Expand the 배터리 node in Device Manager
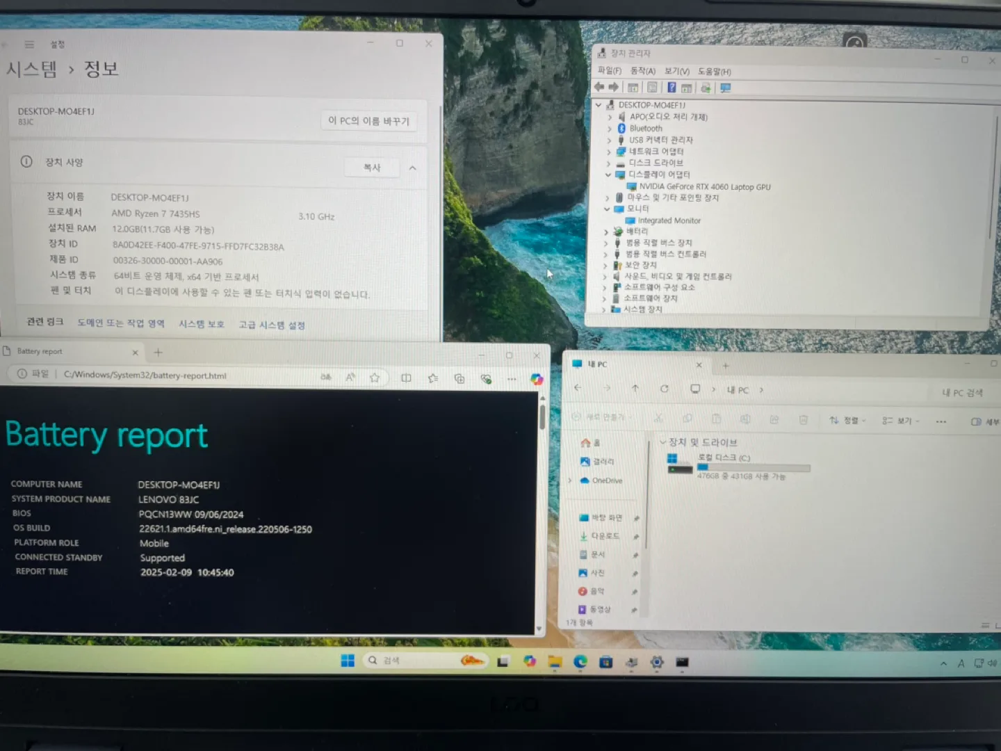1001x751 pixels. pos(606,232)
